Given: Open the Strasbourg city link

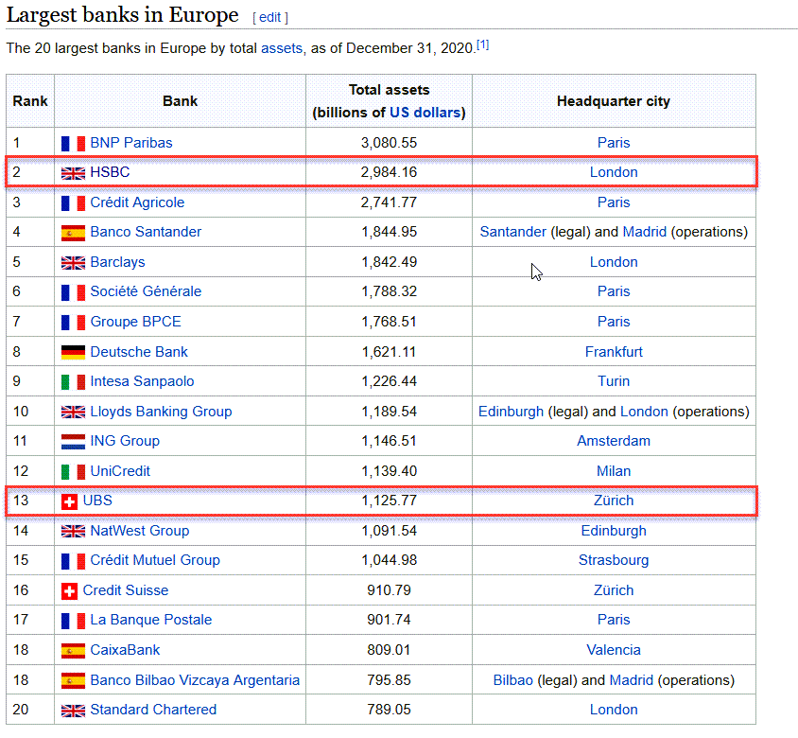Looking at the screenshot, I should point(614,560).
